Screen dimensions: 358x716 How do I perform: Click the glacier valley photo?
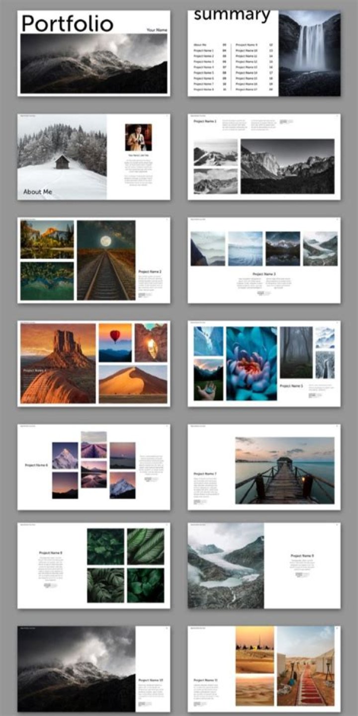coord(226,565)
